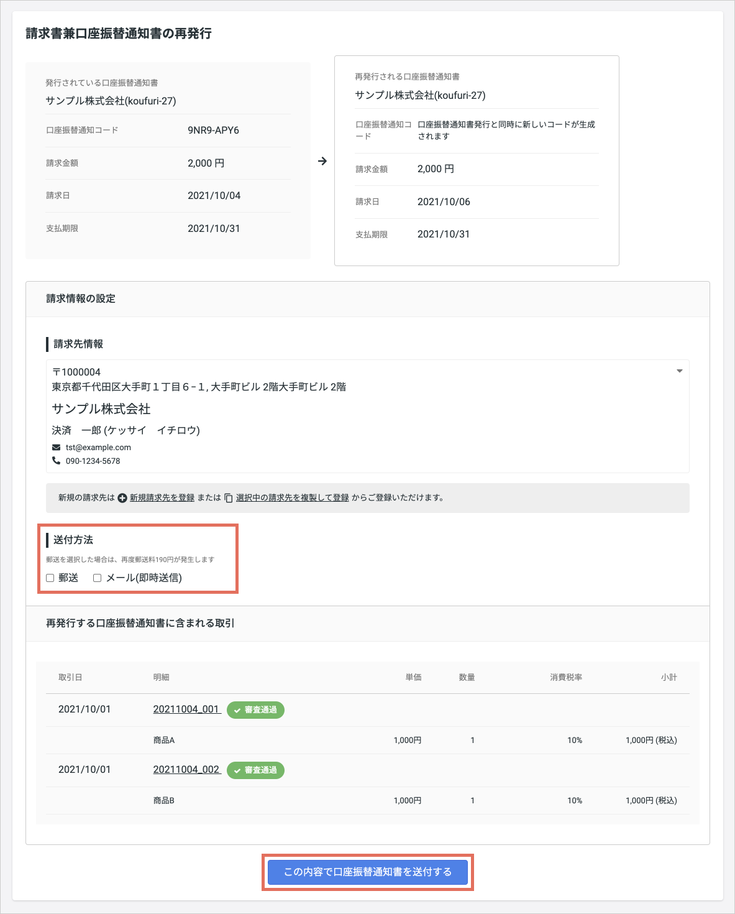Click 1,000円 (税込) subtotal for 商品B

(651, 801)
